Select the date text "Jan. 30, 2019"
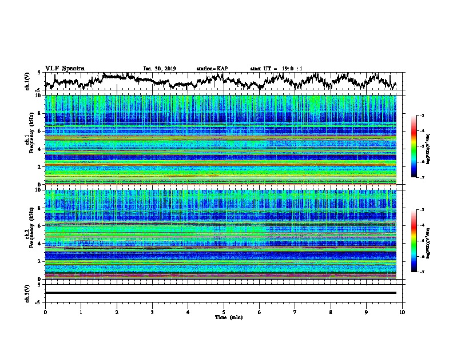 pos(160,69)
